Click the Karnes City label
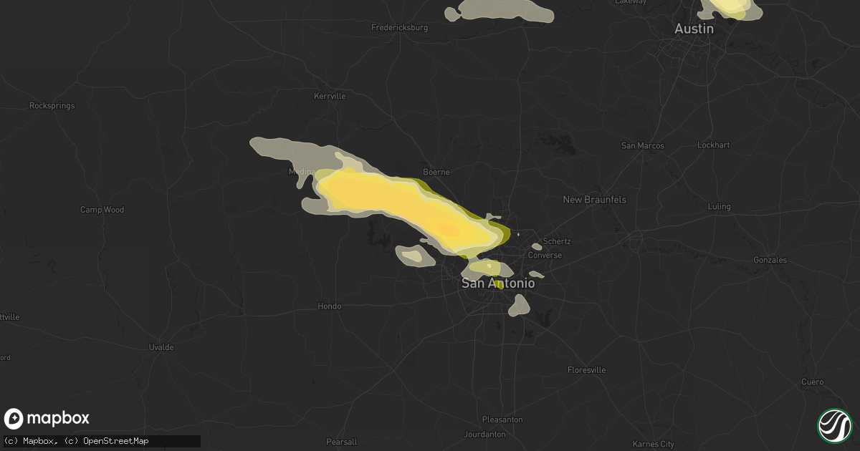 [654, 444]
